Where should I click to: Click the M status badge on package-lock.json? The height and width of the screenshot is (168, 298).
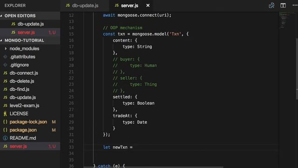[x=54, y=122]
